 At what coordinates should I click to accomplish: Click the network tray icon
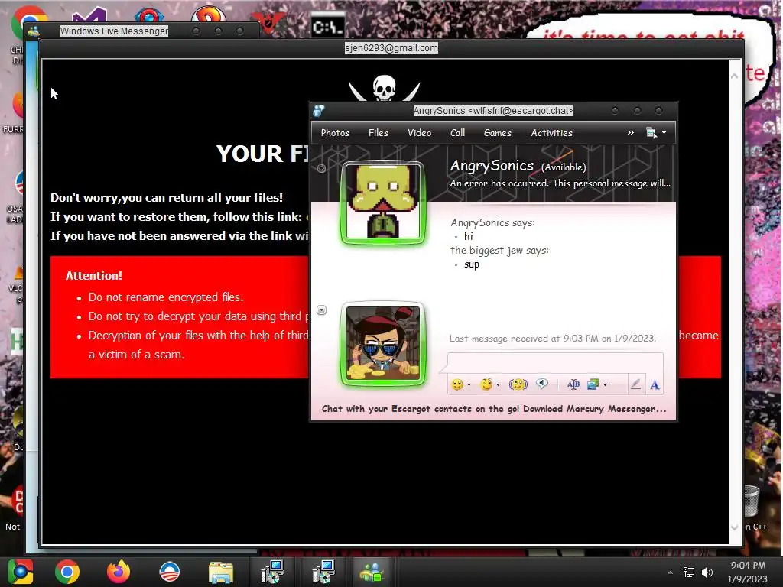(689, 572)
